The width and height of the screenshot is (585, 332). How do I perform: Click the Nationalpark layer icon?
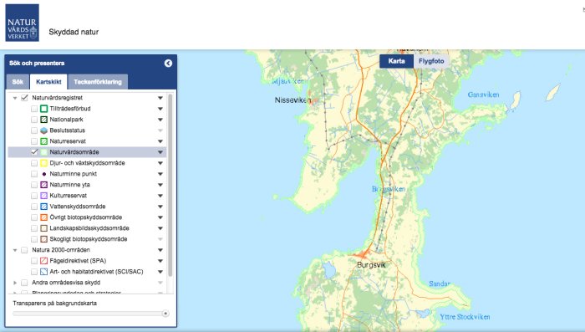click(x=43, y=120)
